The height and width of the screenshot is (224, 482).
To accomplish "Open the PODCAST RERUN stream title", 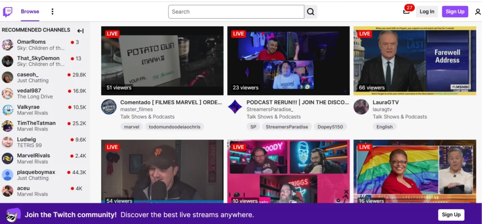I will [297, 102].
